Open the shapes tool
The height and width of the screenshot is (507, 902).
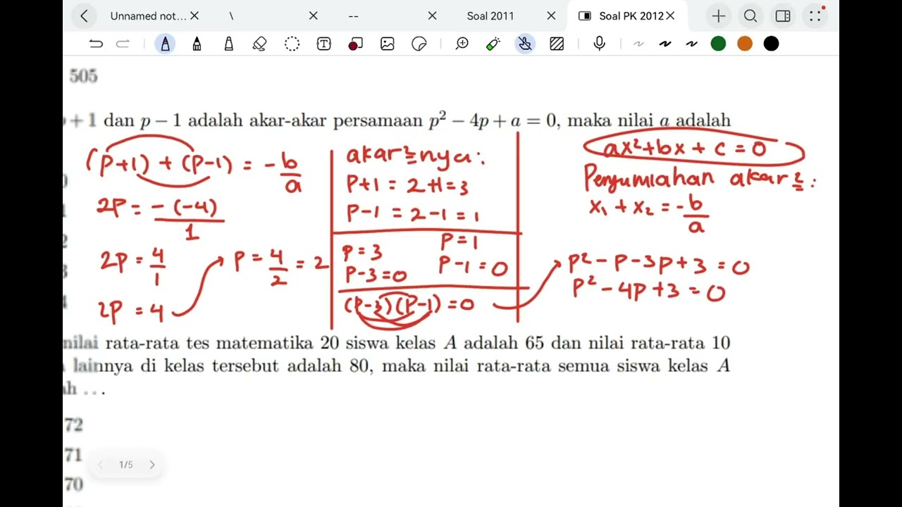[355, 44]
